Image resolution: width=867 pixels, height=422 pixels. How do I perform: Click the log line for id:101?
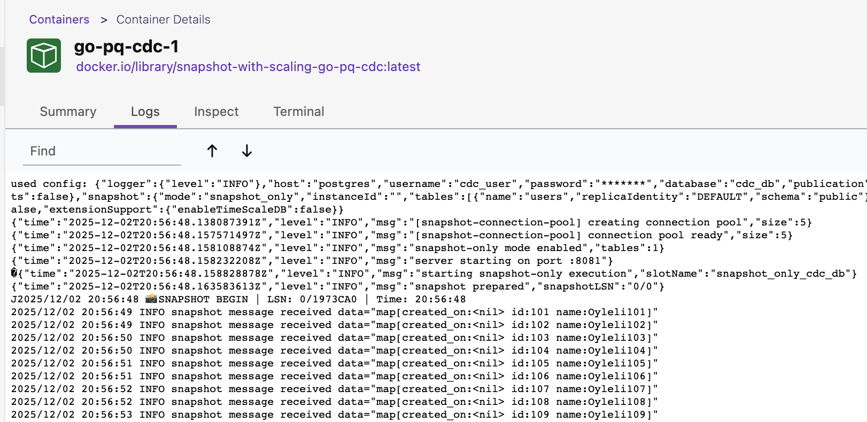pyautogui.click(x=334, y=312)
